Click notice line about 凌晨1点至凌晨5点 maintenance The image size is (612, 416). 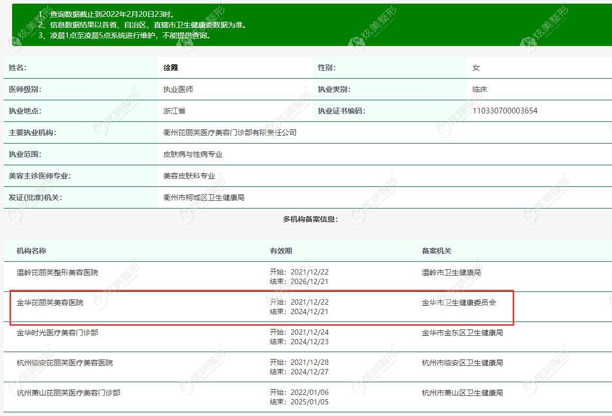click(125, 35)
